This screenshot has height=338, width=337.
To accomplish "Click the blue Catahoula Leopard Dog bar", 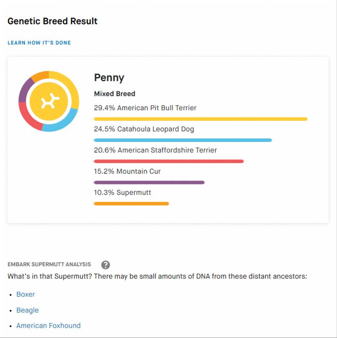I will point(183,140).
